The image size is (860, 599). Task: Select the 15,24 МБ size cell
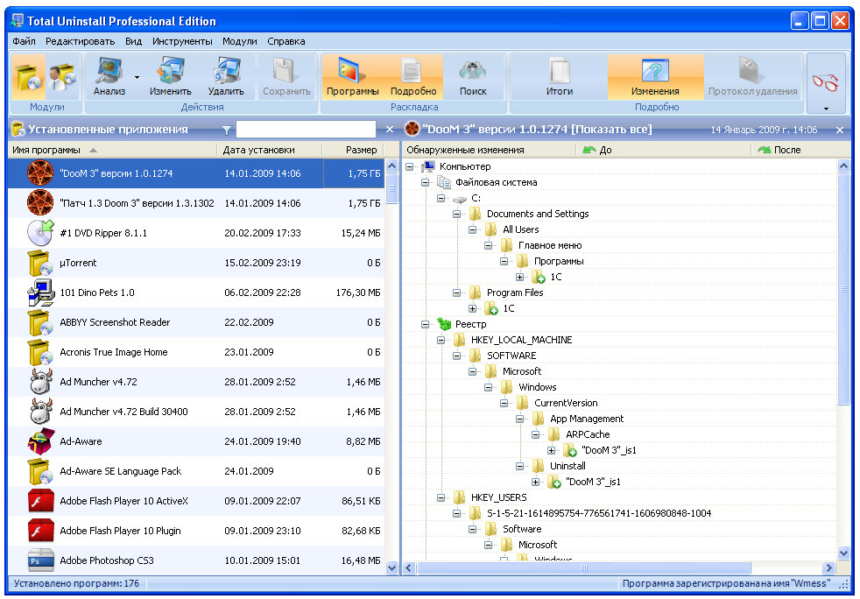(x=360, y=233)
